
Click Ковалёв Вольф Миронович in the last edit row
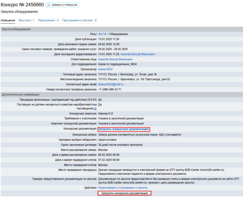tap(138, 54)
